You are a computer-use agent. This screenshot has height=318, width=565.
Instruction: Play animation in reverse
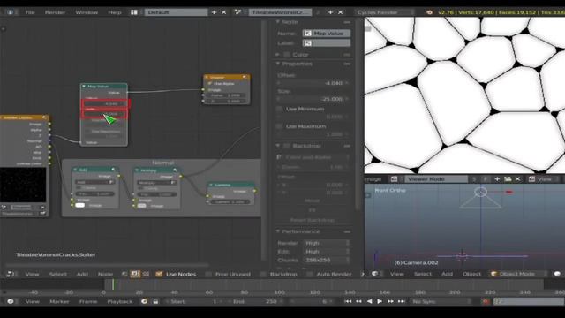pos(369,301)
